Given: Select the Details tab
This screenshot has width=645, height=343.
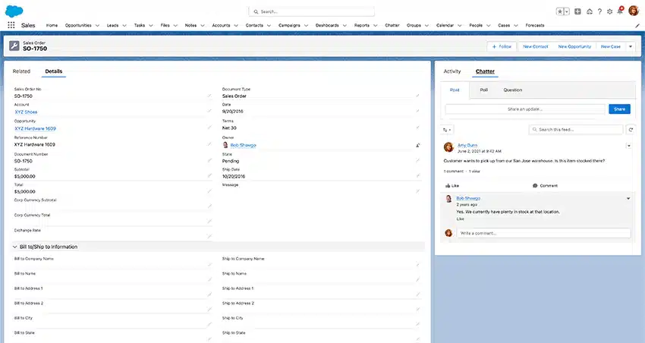Looking at the screenshot, I should pyautogui.click(x=53, y=71).
